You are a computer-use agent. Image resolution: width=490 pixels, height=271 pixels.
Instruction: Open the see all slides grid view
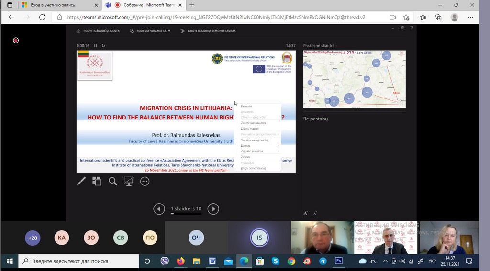(x=97, y=181)
